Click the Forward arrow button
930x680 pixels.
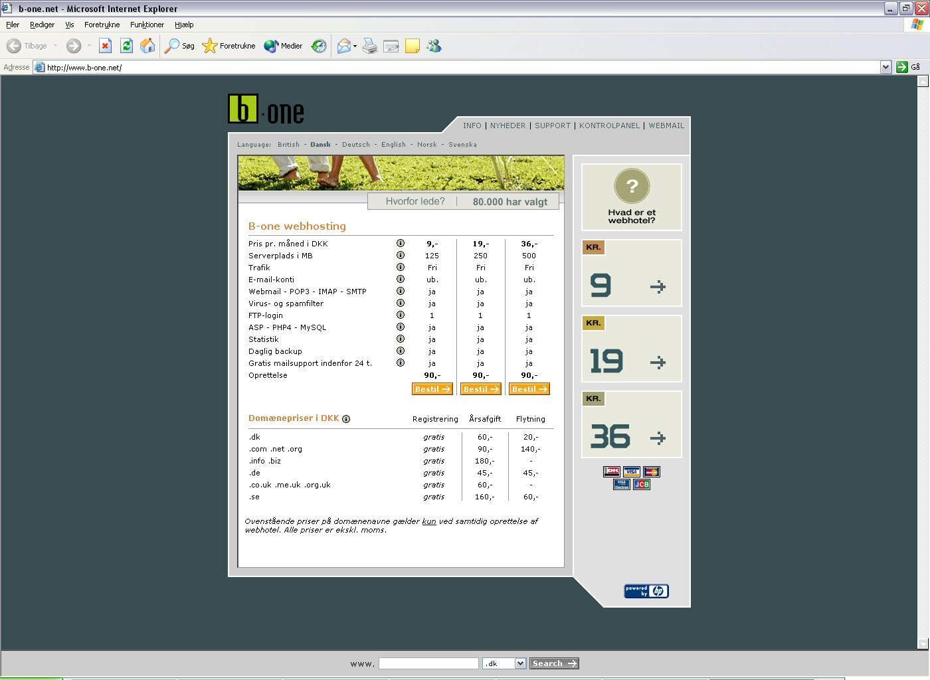pos(74,46)
